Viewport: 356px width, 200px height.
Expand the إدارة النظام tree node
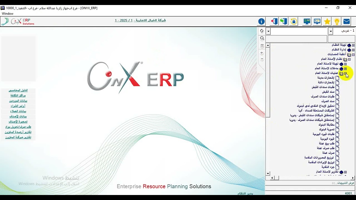(353, 50)
